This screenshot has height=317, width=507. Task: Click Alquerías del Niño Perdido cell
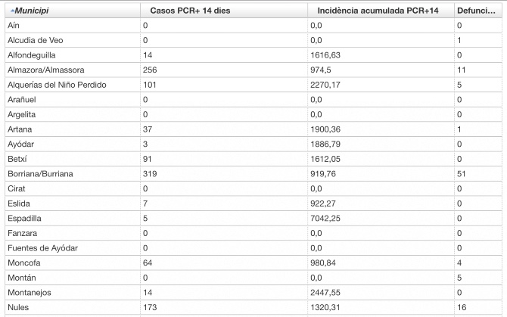(x=57, y=85)
